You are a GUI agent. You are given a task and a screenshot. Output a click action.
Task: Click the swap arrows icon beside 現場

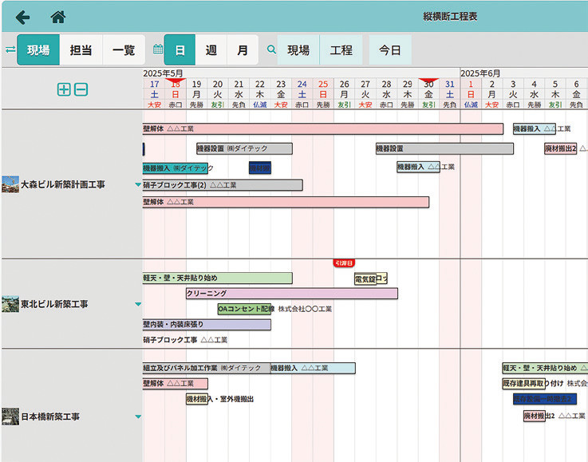click(10, 49)
